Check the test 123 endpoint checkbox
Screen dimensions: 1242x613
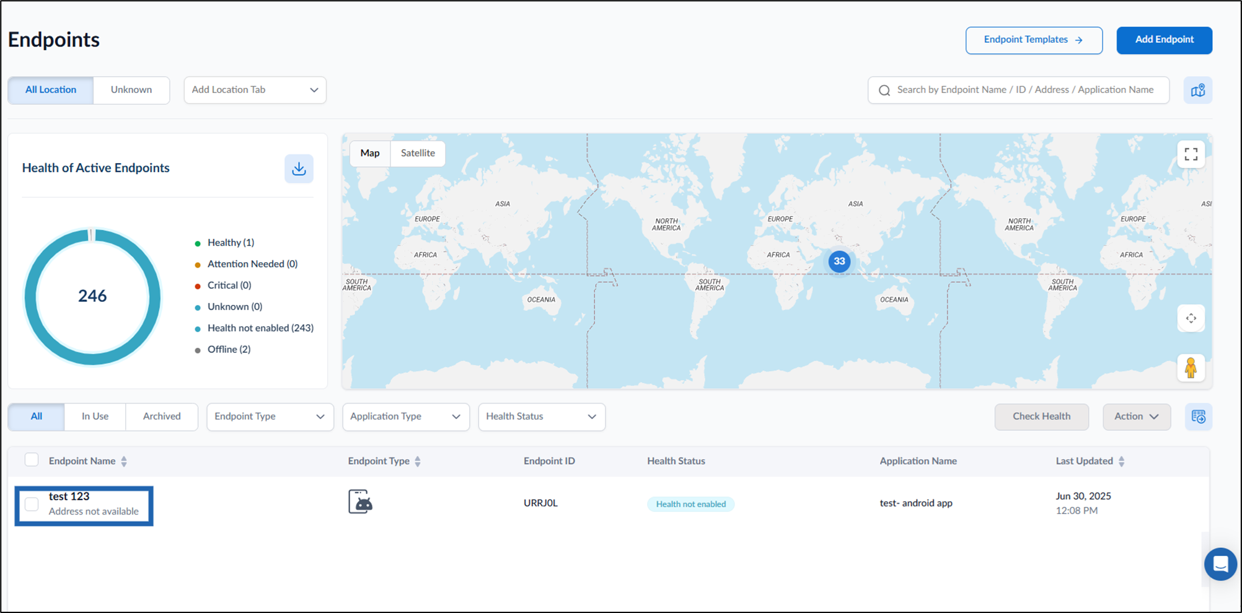(32, 504)
